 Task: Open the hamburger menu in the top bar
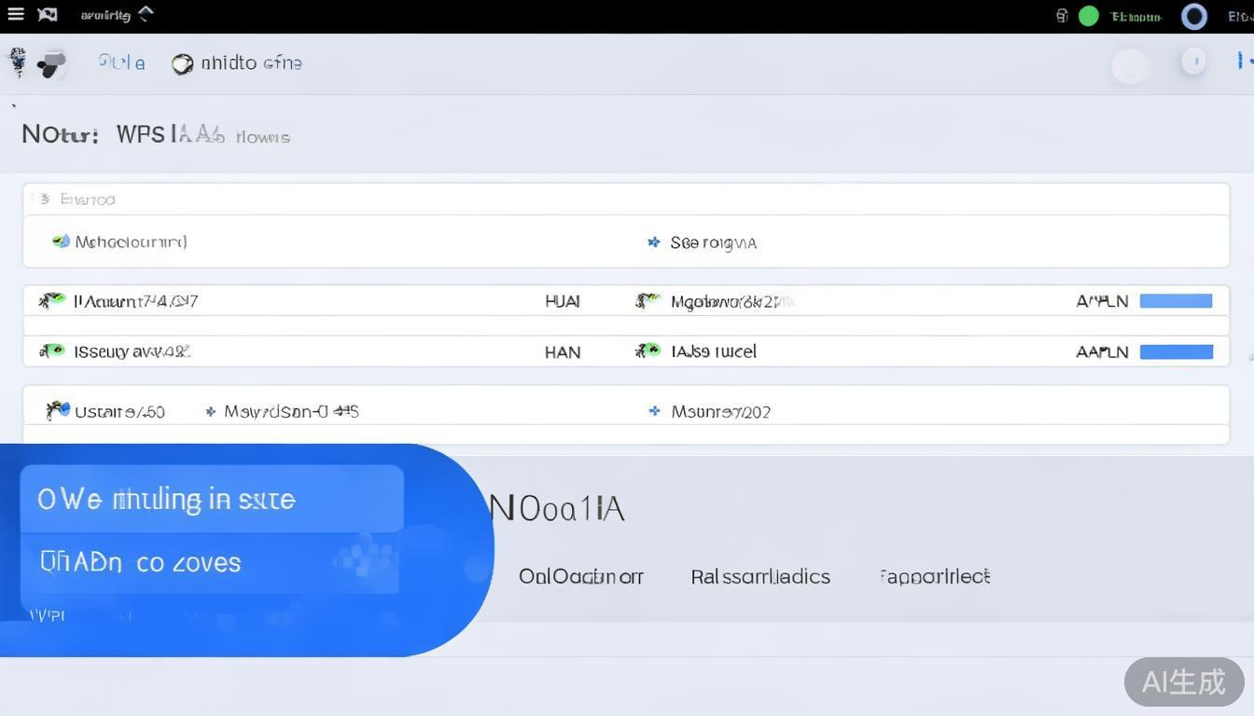[x=15, y=15]
